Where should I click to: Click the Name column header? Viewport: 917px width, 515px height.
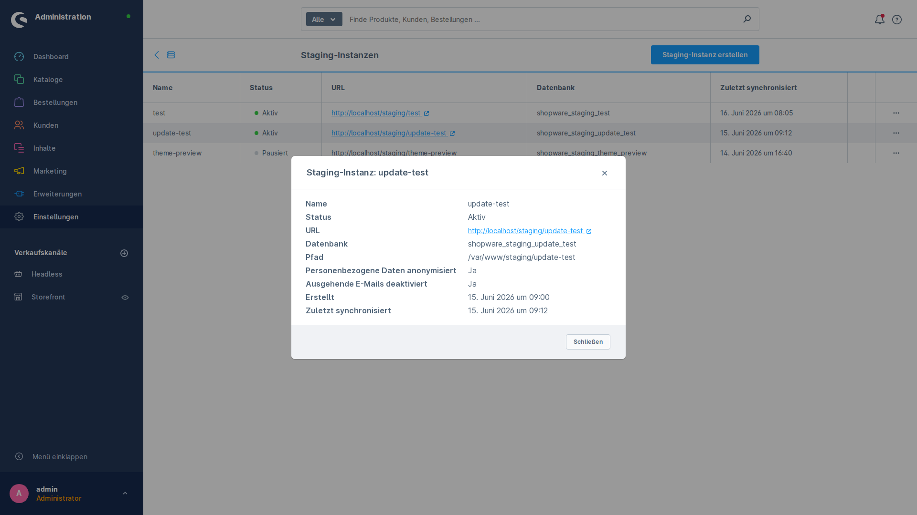click(192, 88)
